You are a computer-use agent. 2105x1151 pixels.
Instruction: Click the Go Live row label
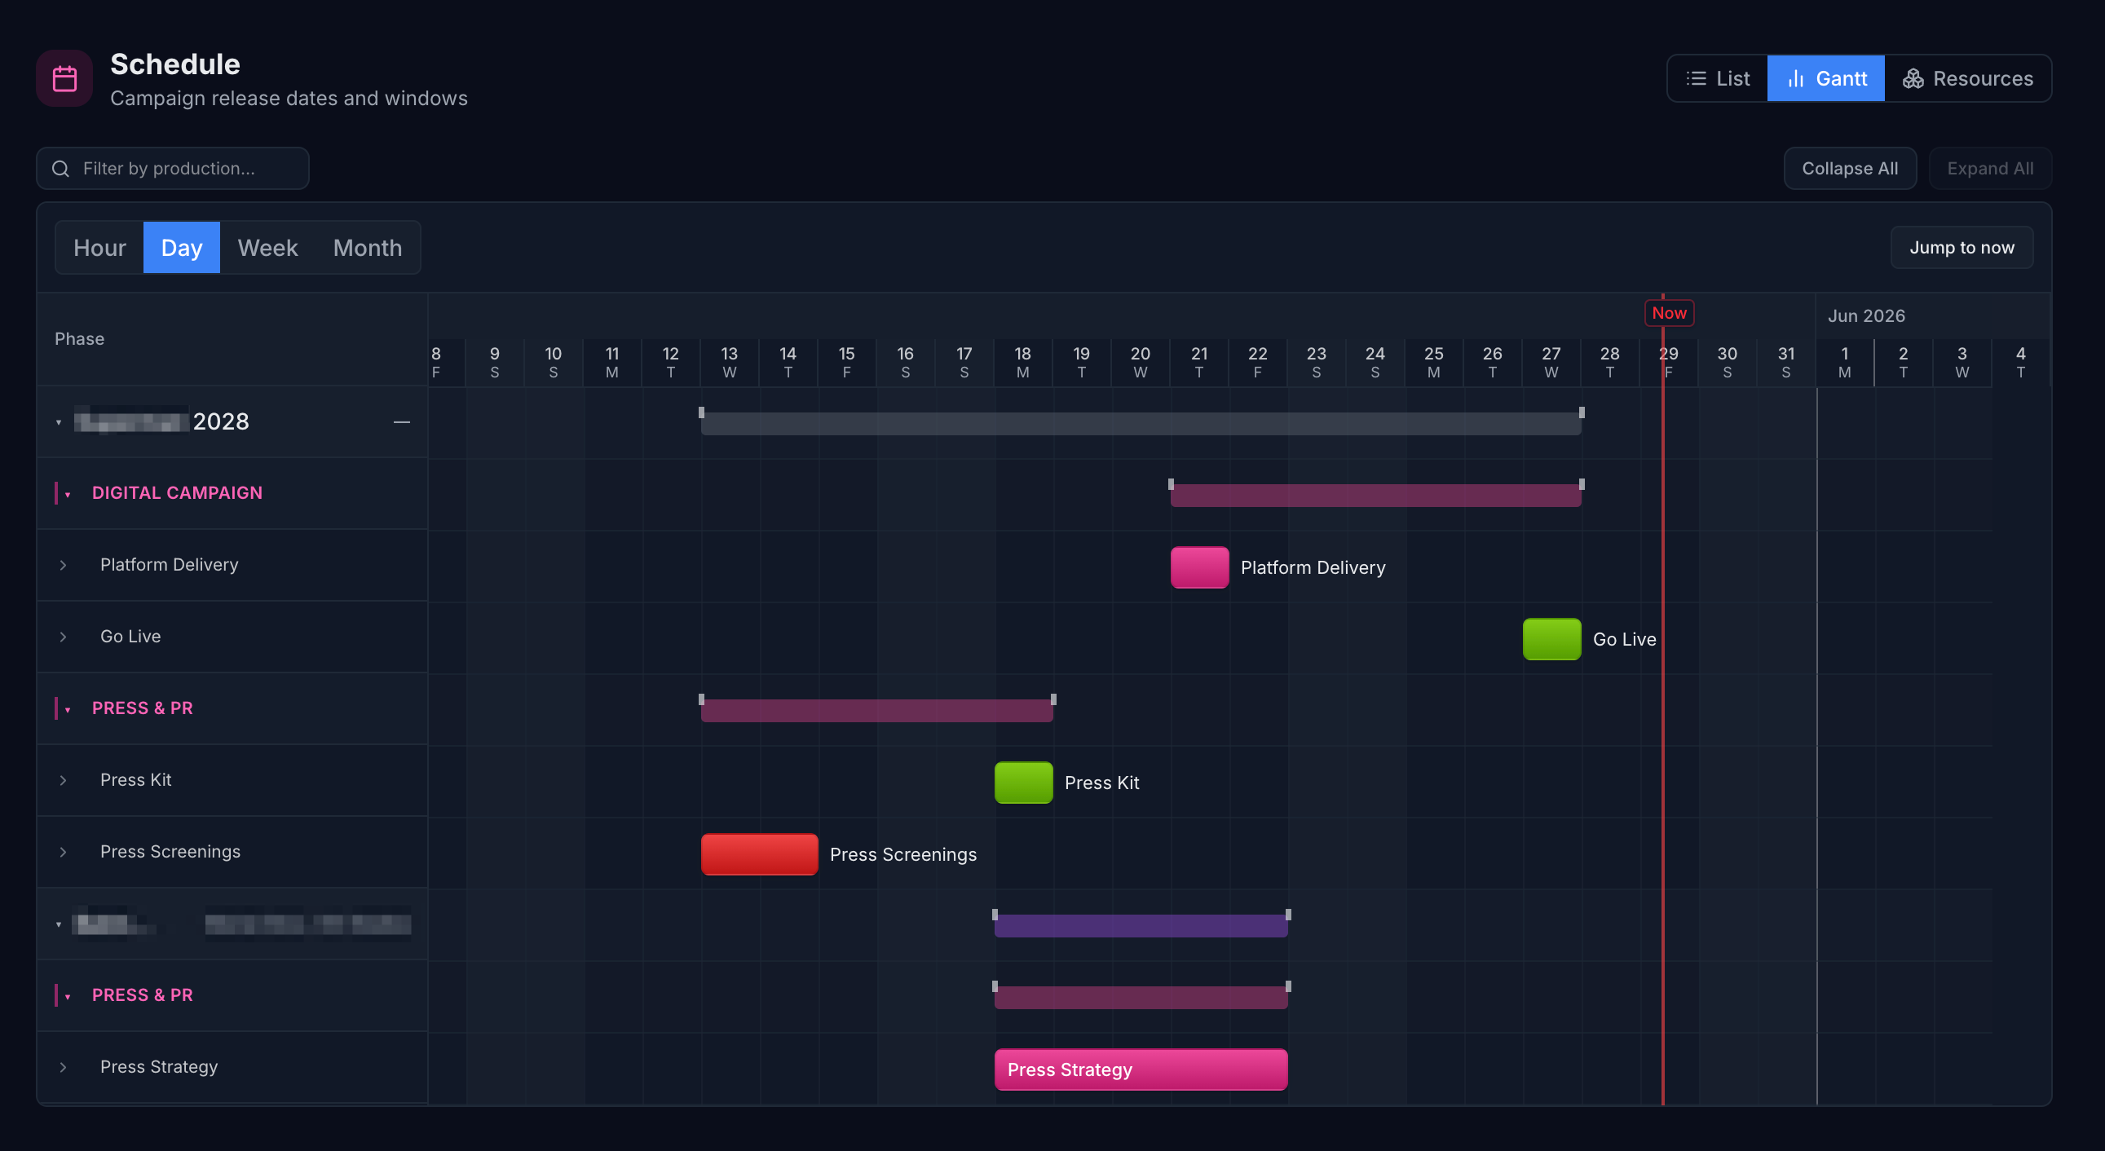pyautogui.click(x=130, y=637)
